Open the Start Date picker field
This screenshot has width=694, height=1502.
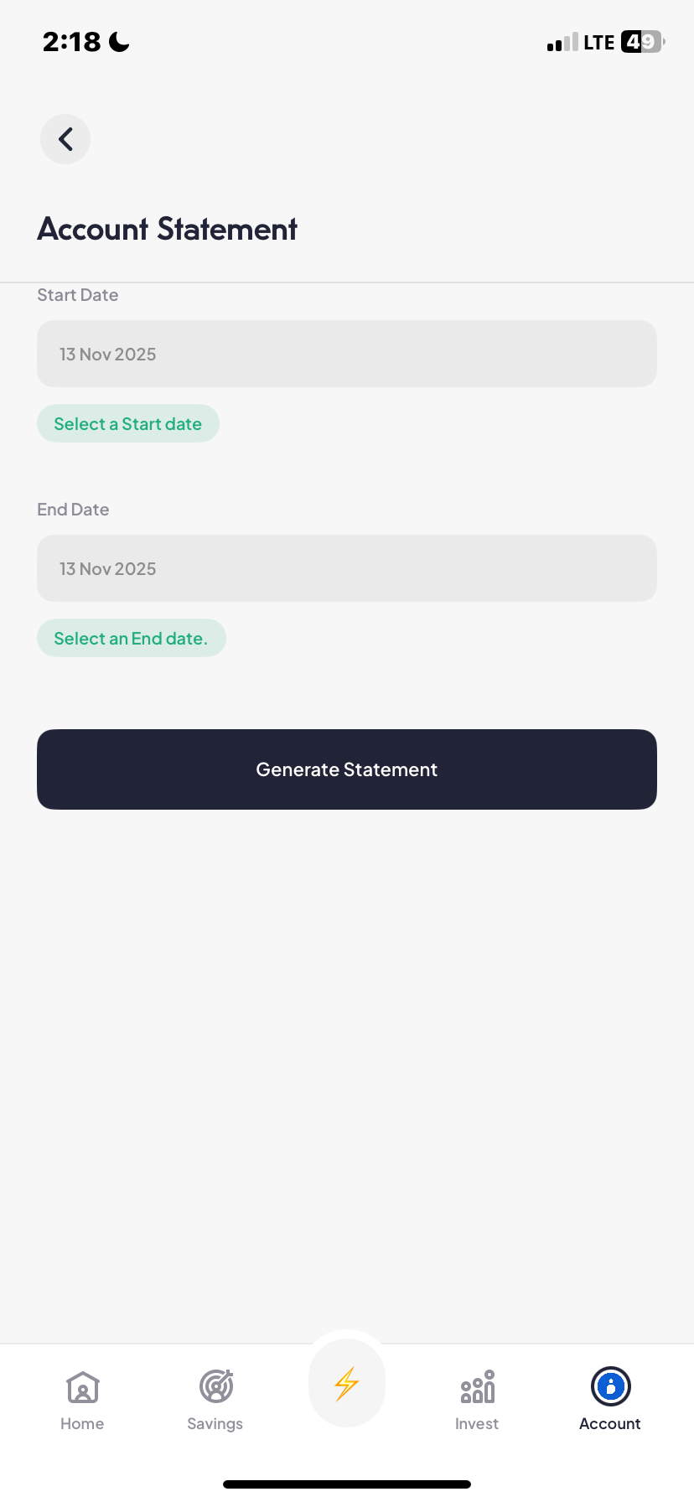[x=347, y=354]
